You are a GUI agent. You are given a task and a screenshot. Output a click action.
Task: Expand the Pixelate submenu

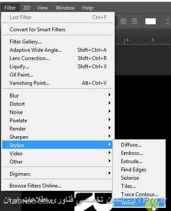[57, 121]
